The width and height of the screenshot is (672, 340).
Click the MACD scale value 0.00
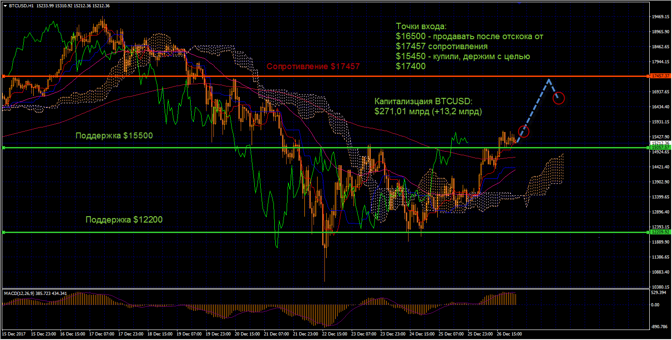pyautogui.click(x=656, y=304)
